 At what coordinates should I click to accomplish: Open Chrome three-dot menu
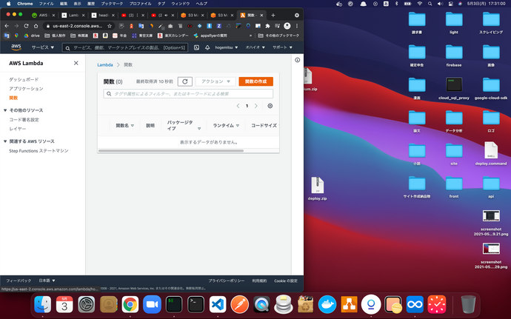pos(296,26)
